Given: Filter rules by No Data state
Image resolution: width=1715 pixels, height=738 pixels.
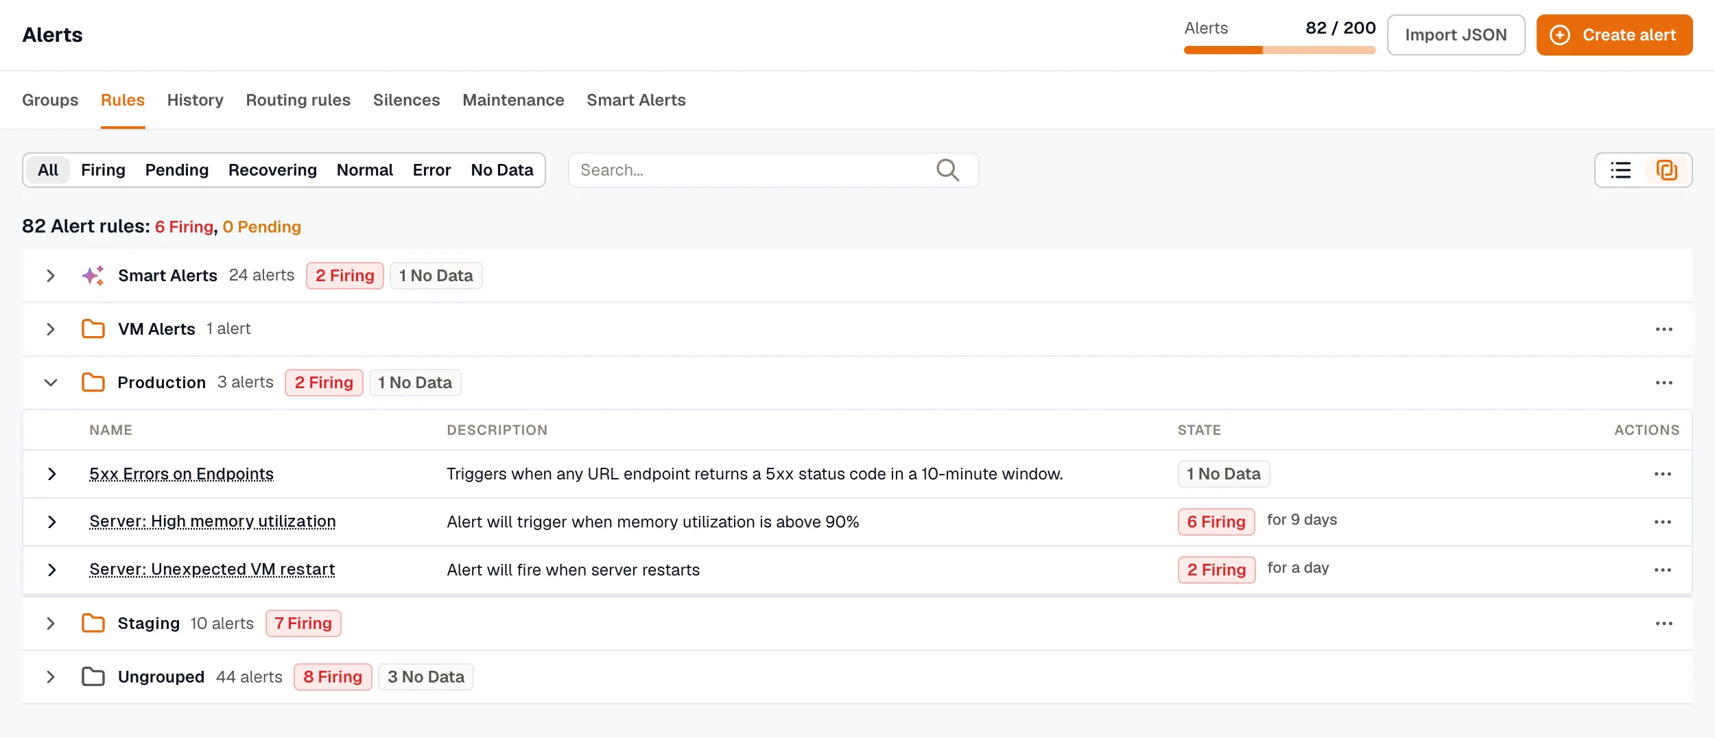Looking at the screenshot, I should (x=502, y=170).
